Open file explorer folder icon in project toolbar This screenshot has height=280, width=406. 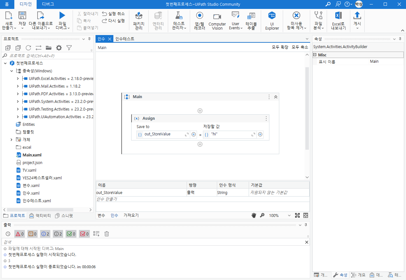(49, 48)
